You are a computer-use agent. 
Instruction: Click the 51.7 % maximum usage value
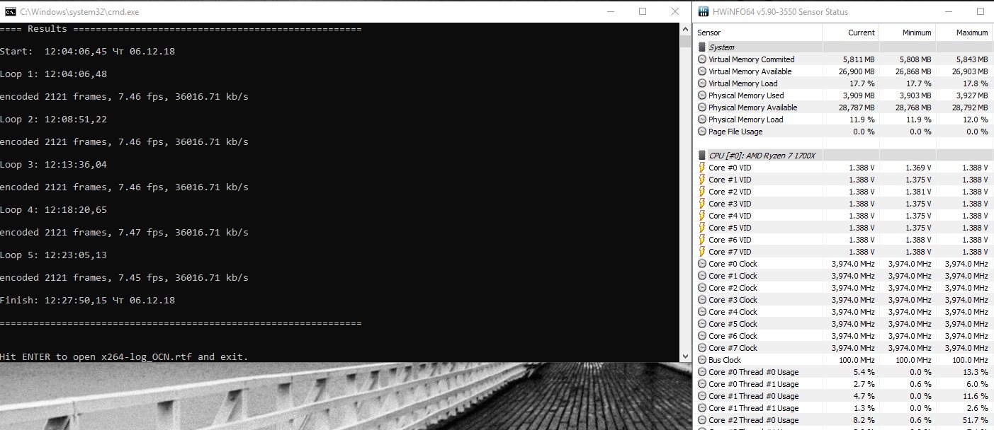point(975,420)
